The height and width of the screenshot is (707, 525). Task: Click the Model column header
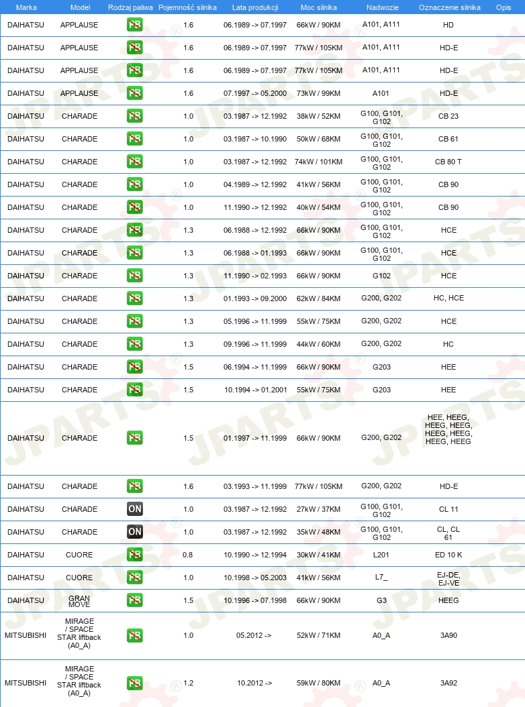pyautogui.click(x=80, y=7)
